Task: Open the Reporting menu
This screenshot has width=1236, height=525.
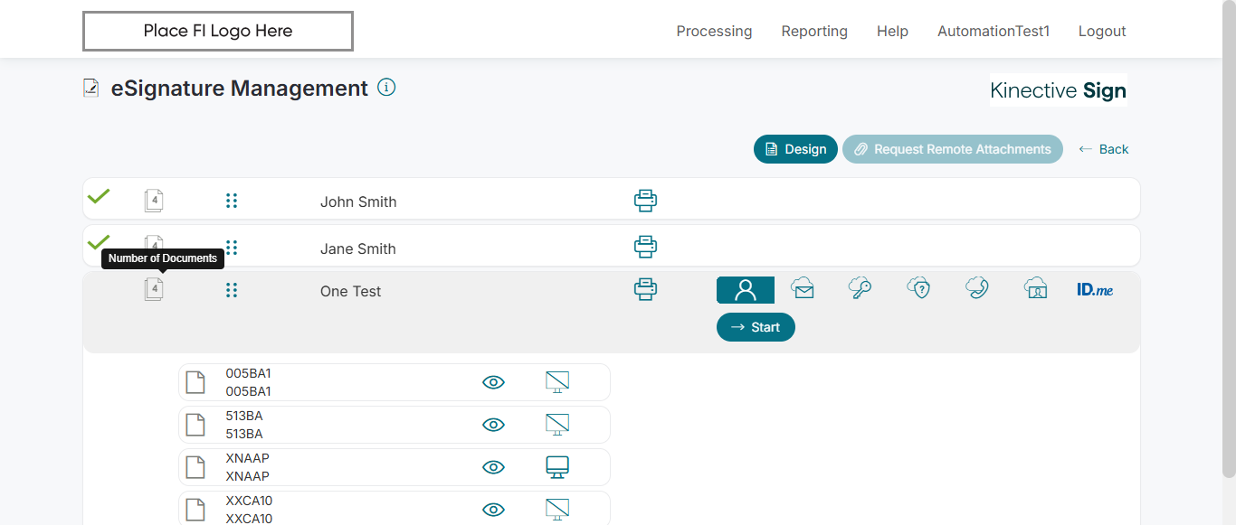Action: 814,31
